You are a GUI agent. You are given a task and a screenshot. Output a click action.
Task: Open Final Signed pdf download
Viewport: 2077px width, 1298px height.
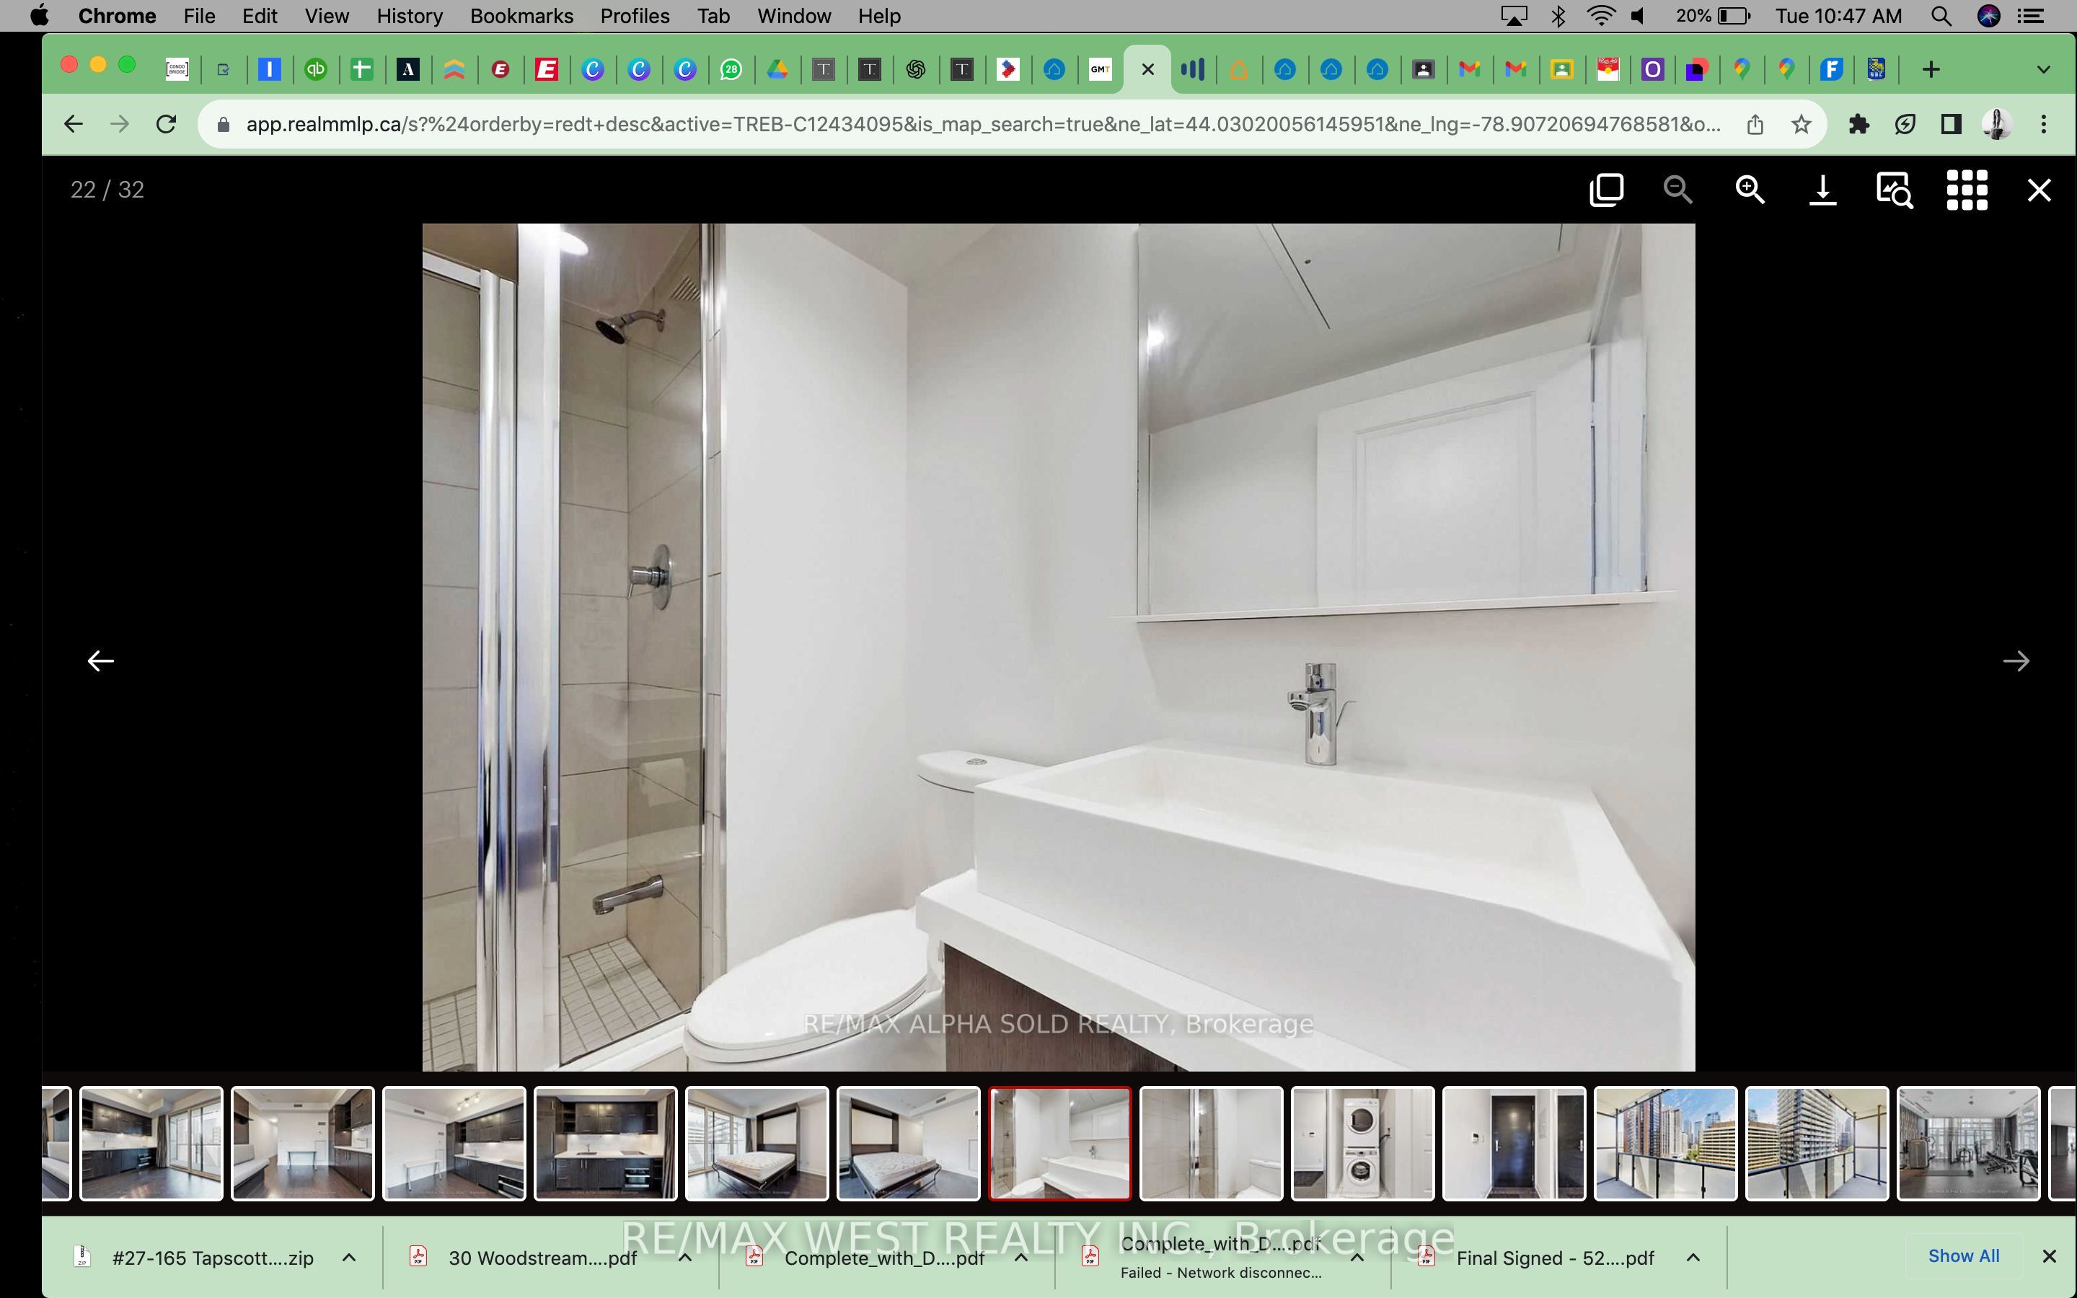[1553, 1258]
